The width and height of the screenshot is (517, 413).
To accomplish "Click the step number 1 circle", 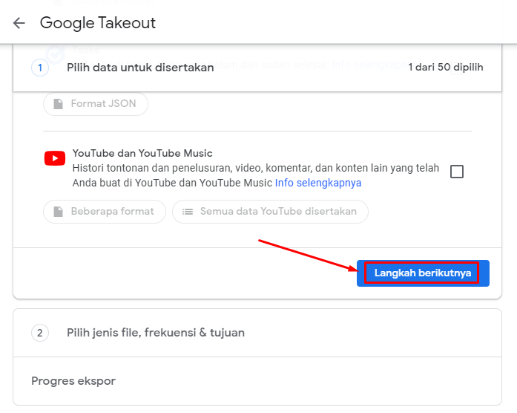I will (40, 68).
